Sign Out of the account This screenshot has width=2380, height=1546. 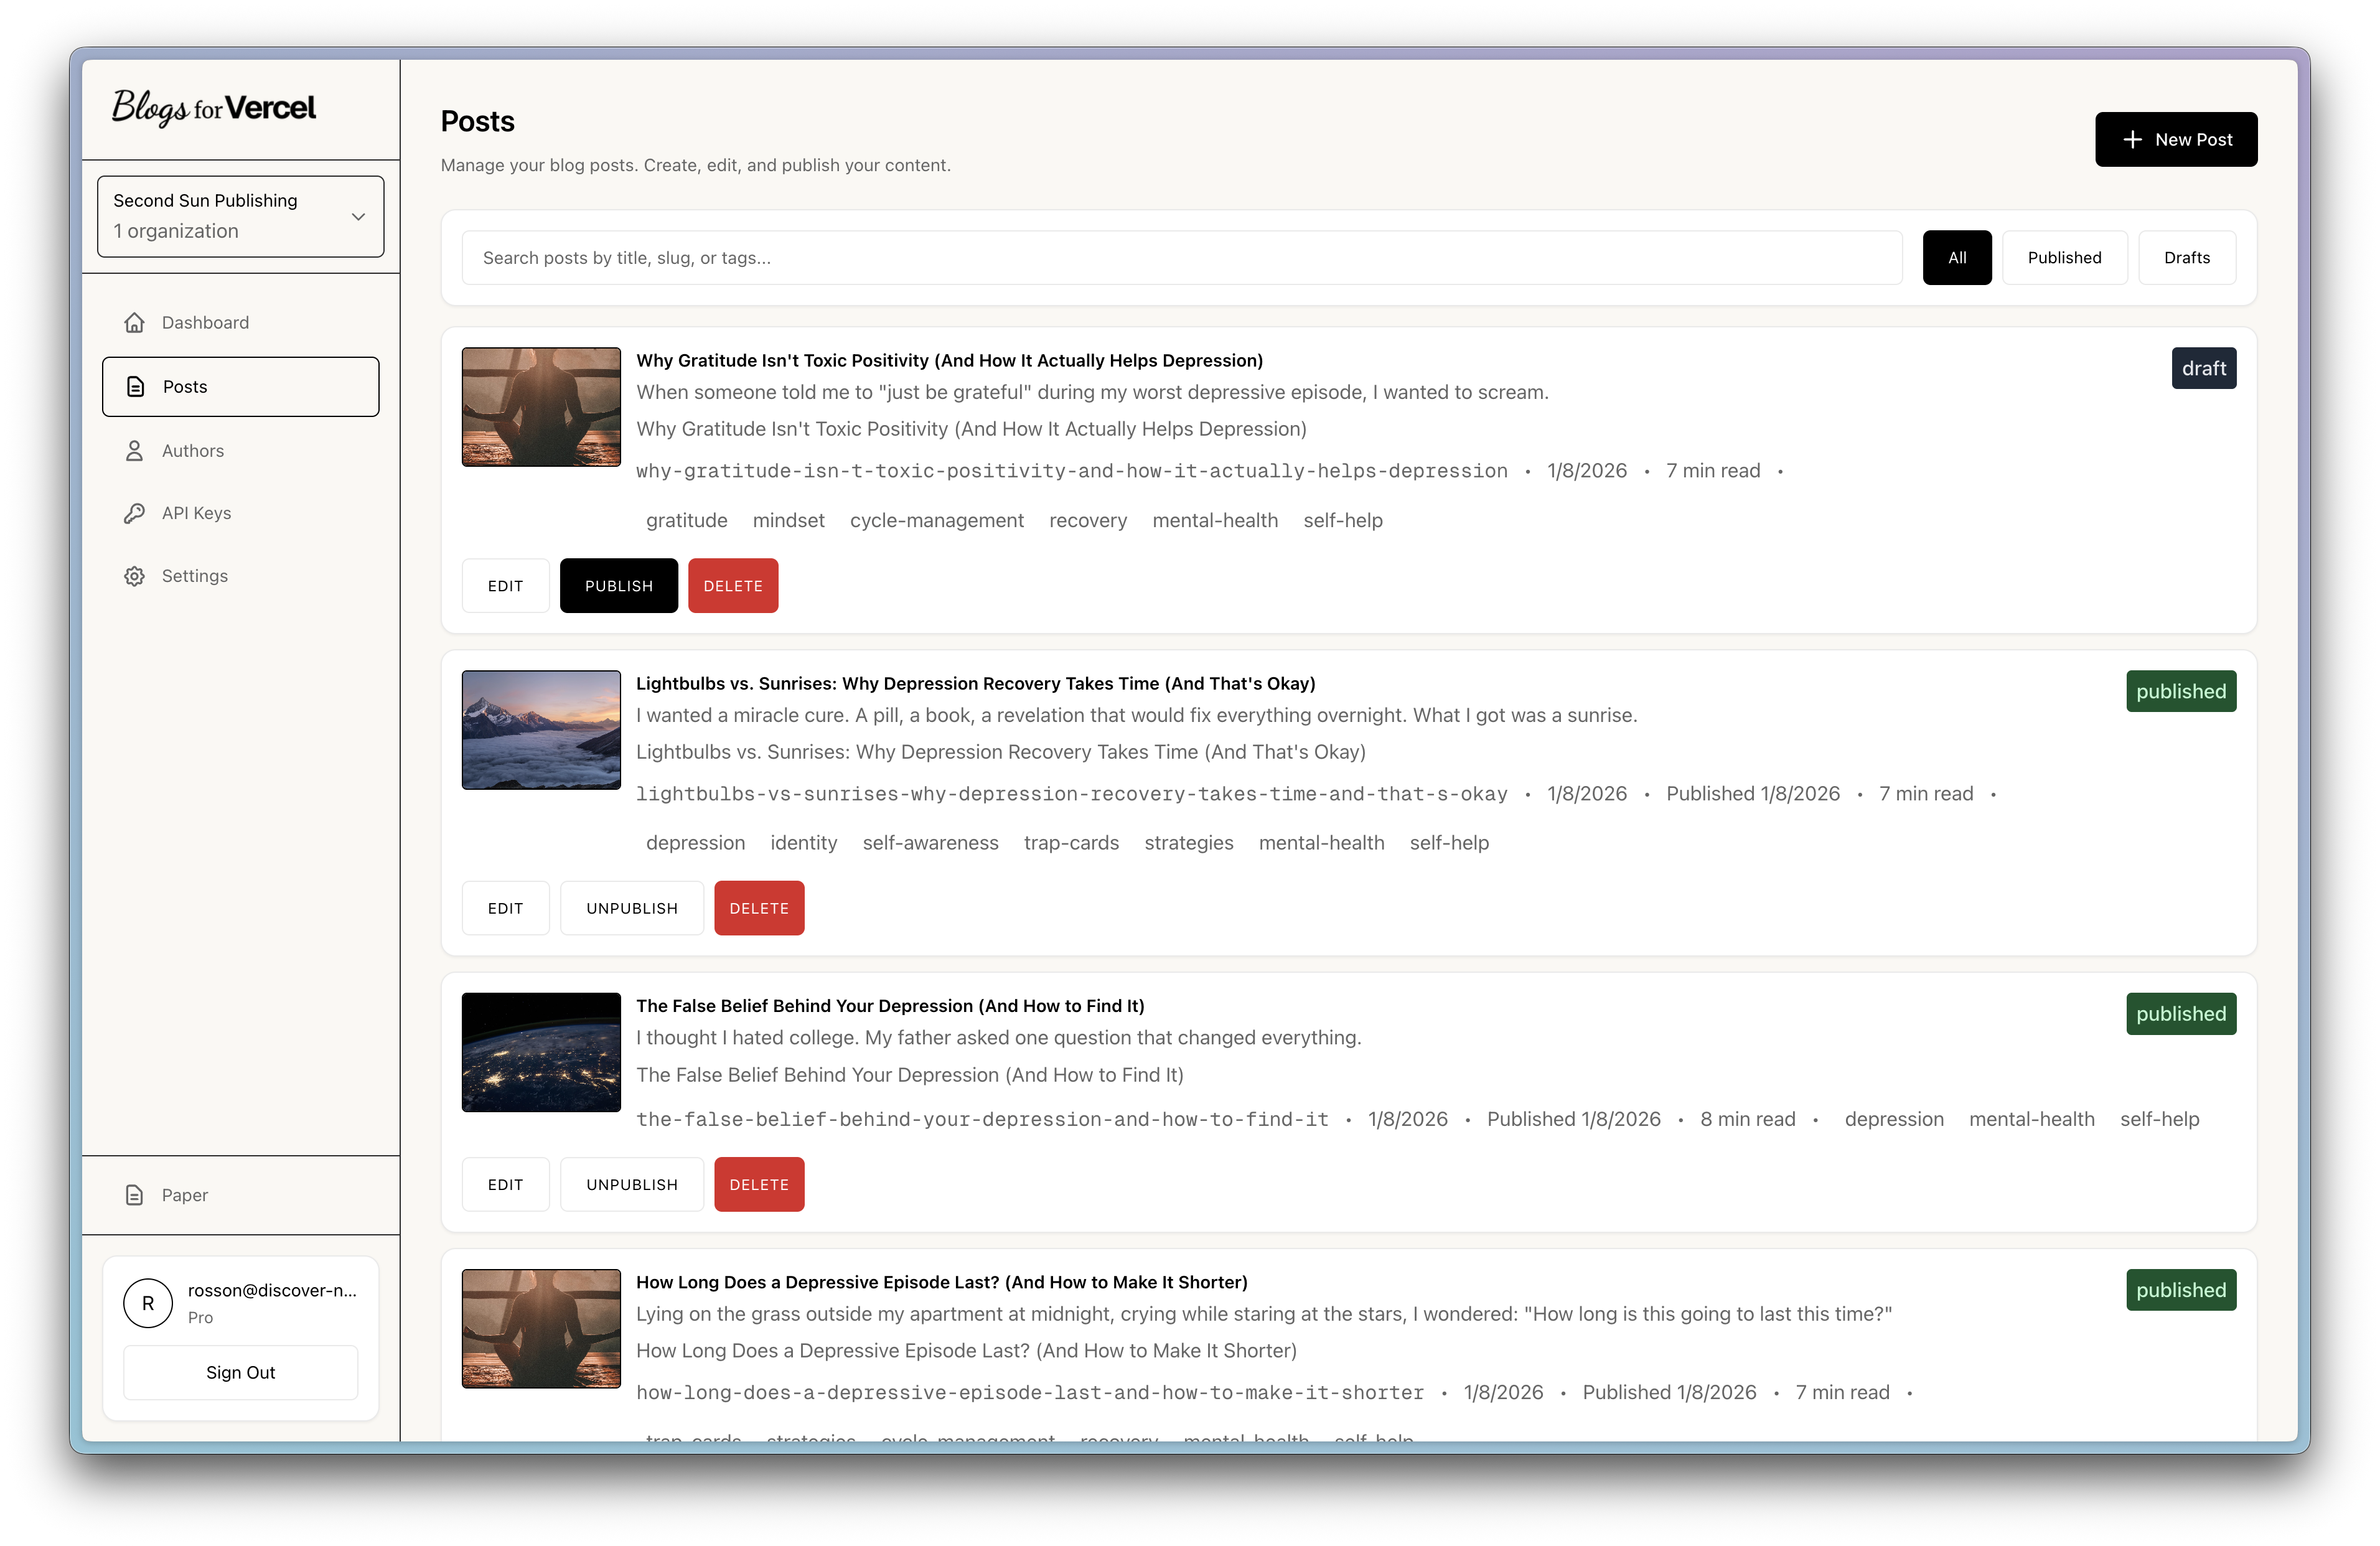click(x=240, y=1372)
